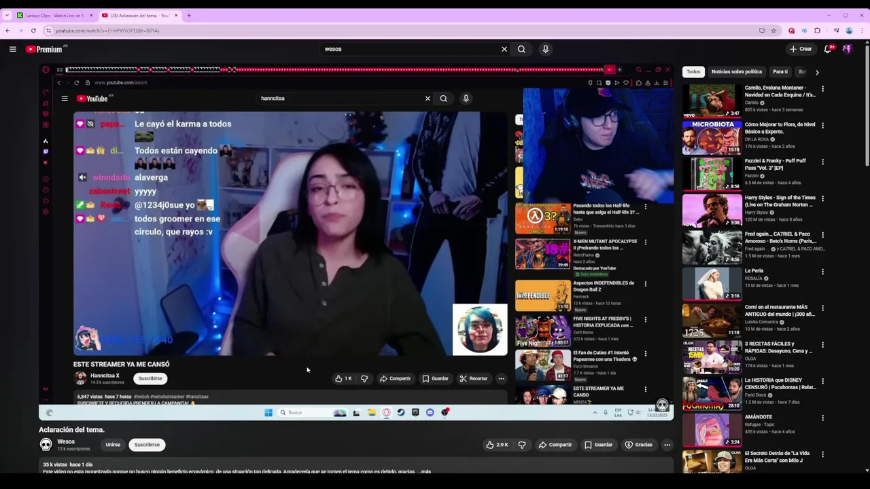This screenshot has height=489, width=870.
Task: Subscribe to the Wesos channel
Action: click(x=147, y=445)
